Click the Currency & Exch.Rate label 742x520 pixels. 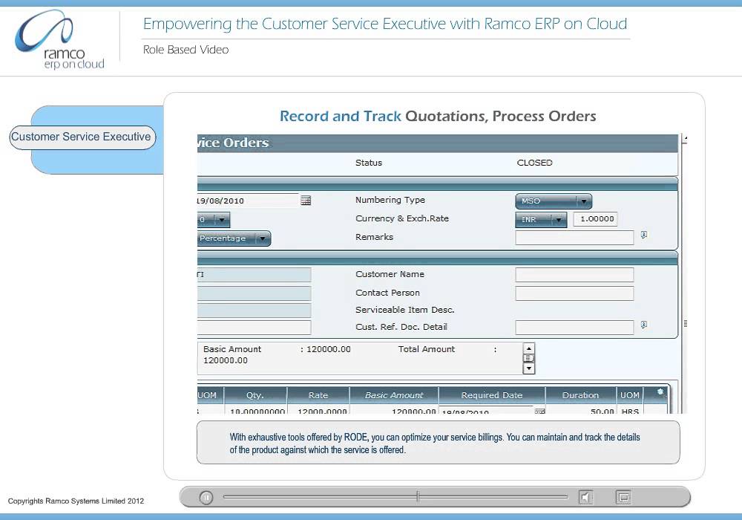401,219
